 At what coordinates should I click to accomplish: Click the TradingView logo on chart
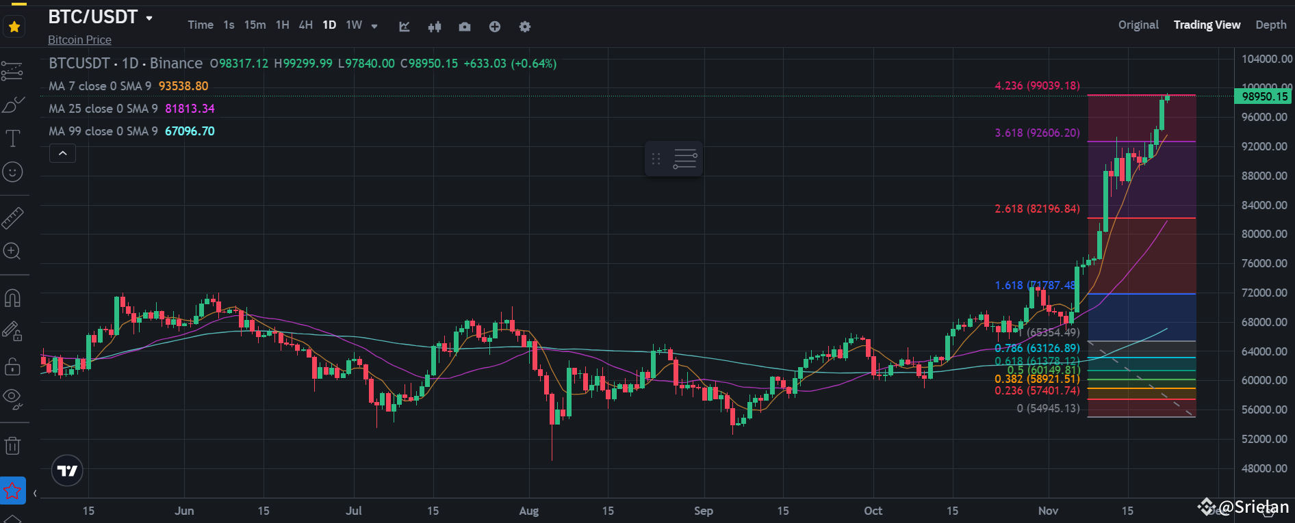[67, 470]
